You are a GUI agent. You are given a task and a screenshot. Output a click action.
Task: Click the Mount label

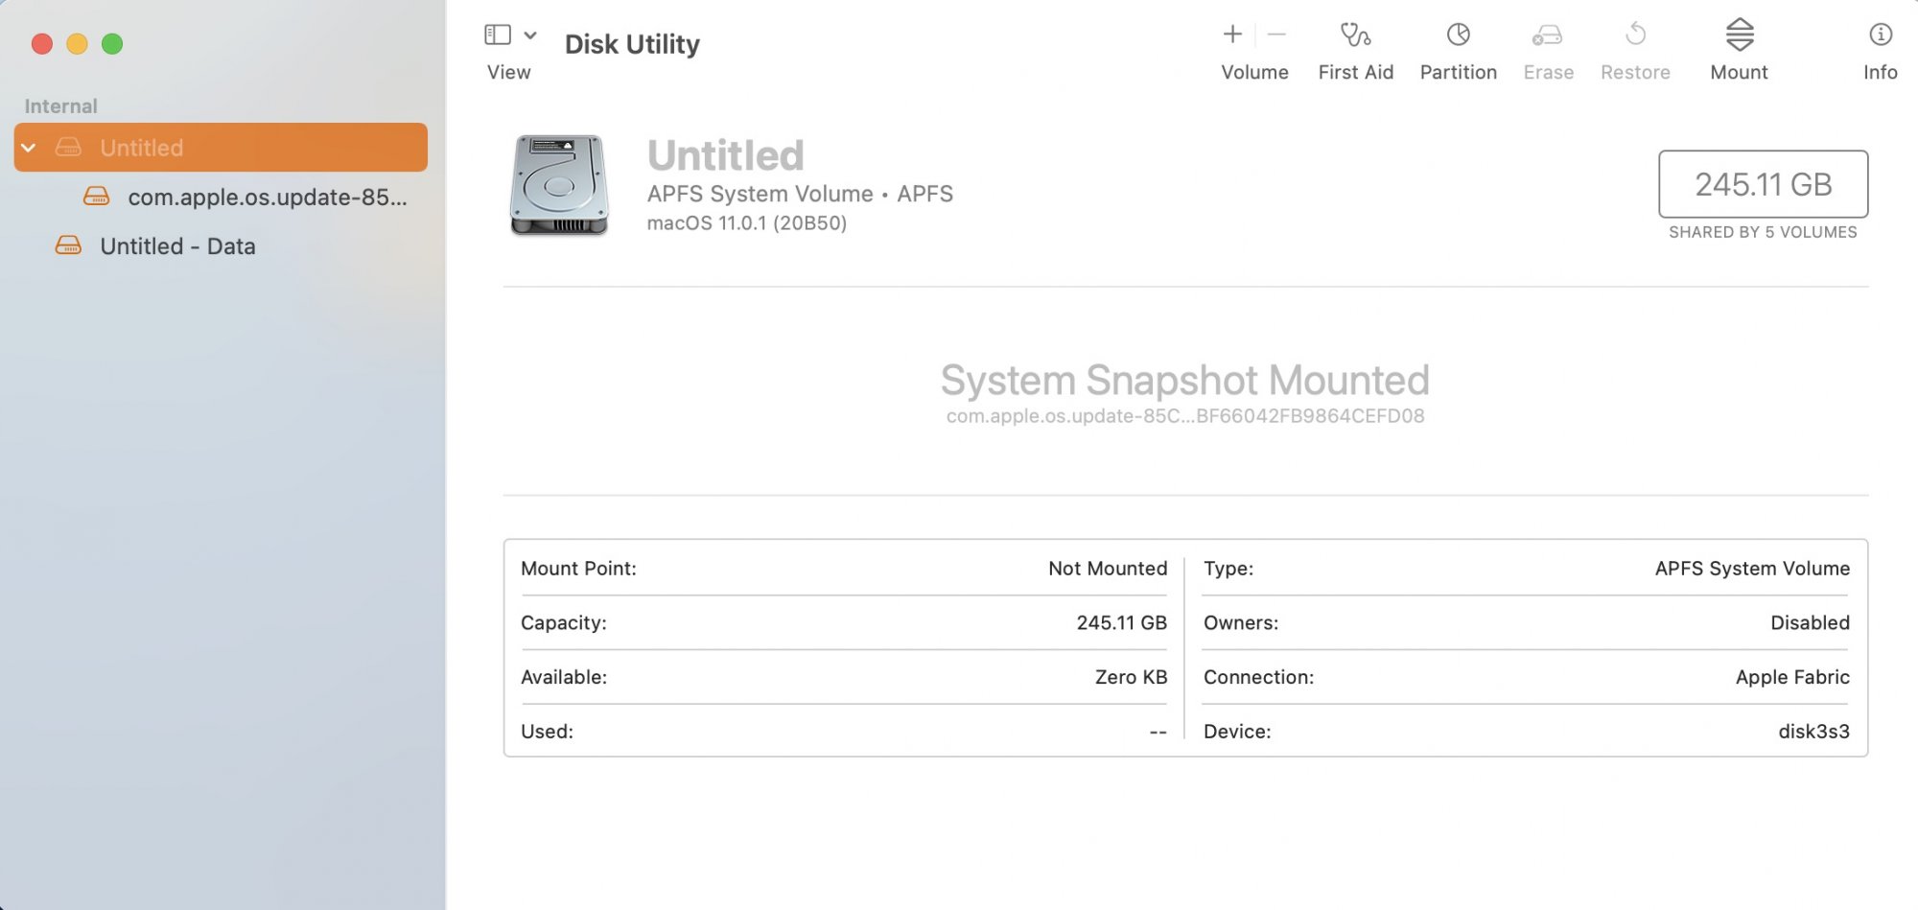click(1739, 72)
